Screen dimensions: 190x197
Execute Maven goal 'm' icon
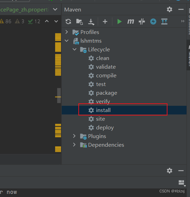(x=131, y=22)
